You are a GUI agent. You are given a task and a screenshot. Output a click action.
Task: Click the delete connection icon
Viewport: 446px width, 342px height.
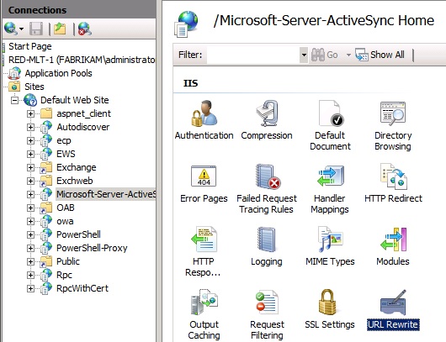click(85, 29)
